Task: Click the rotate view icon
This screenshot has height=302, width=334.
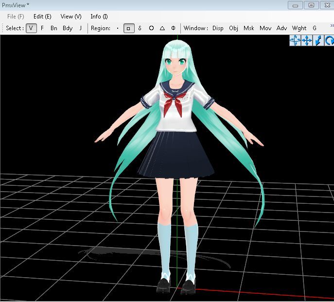Action: 329,40
